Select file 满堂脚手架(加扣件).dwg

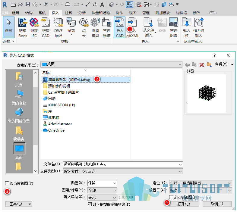(86, 79)
